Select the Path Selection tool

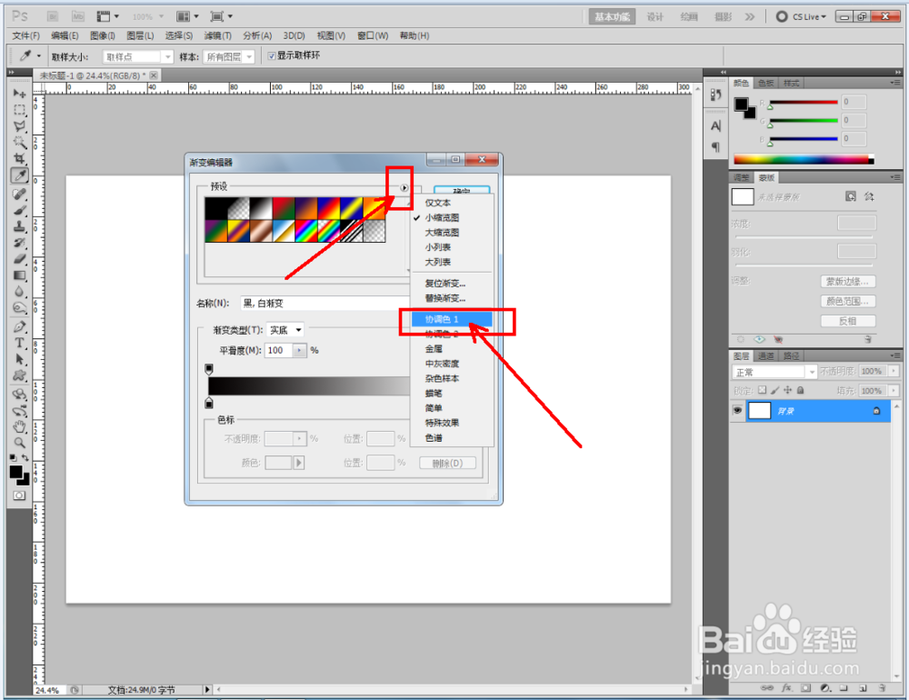click(19, 359)
